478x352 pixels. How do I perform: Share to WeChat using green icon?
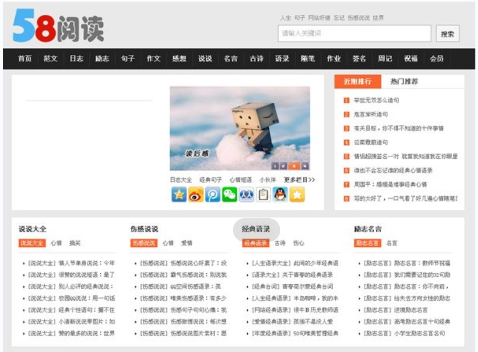click(x=230, y=195)
